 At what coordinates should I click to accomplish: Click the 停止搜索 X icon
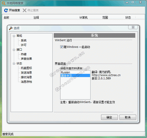pyautogui.click(x=24, y=10)
